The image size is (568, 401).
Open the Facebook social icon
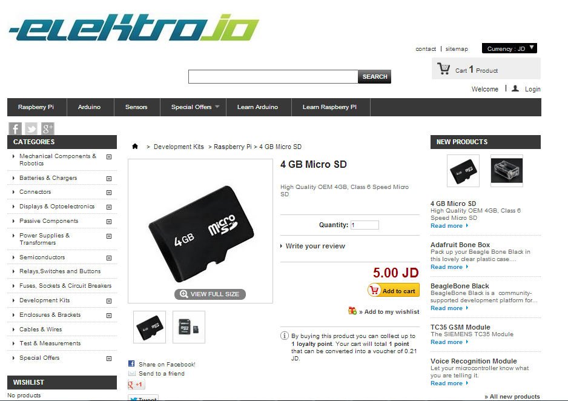[x=15, y=128]
